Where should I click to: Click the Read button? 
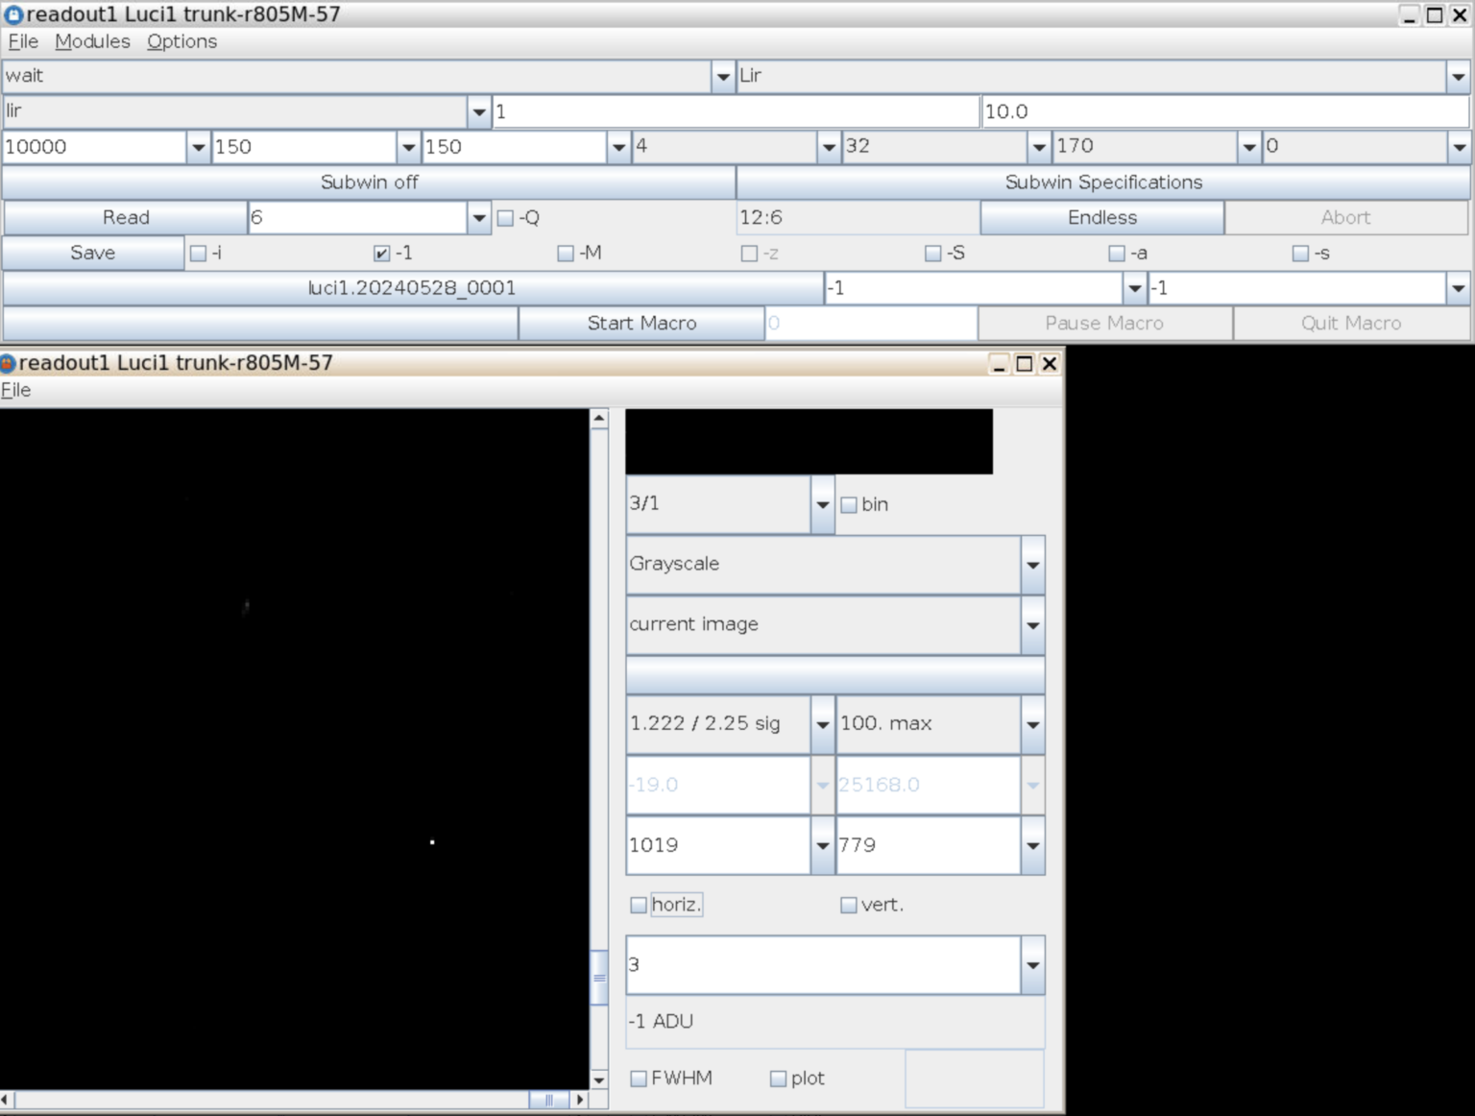pos(126,218)
